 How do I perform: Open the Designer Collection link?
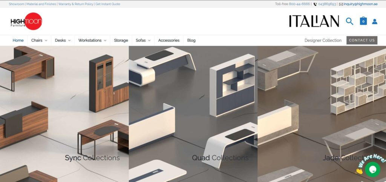(323, 40)
